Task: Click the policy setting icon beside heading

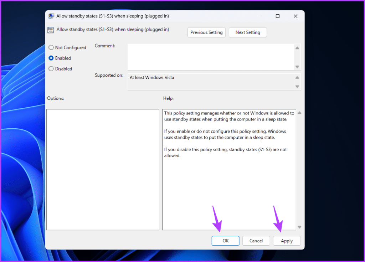Action: point(51,30)
